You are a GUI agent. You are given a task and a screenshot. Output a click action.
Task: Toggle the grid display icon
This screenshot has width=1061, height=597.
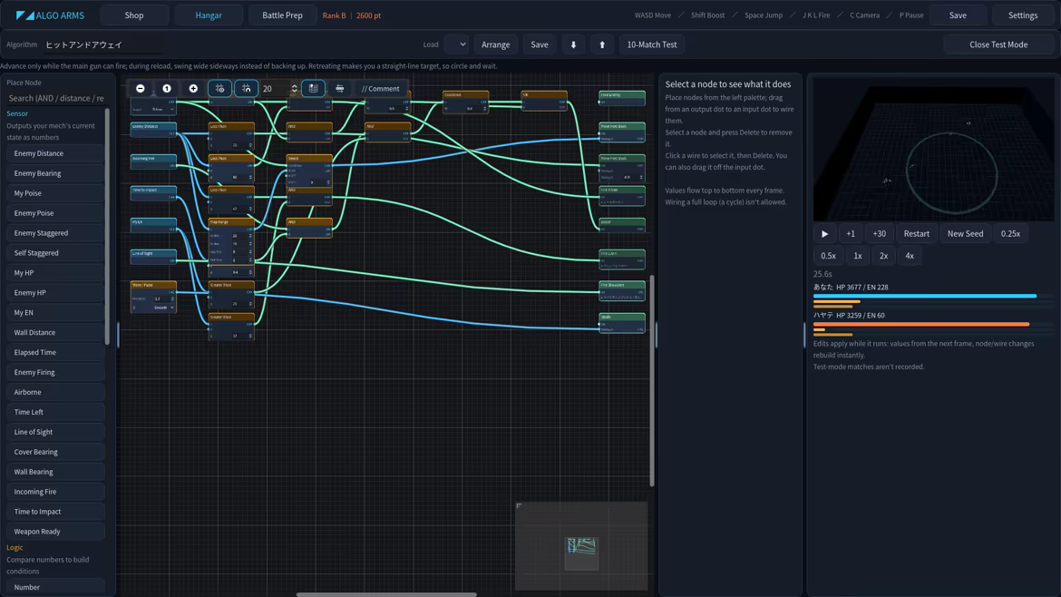coord(313,89)
